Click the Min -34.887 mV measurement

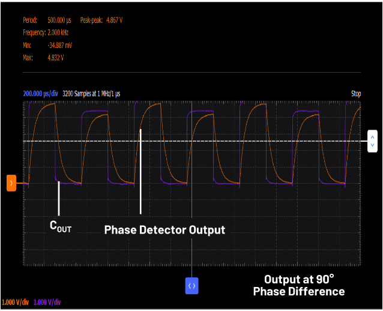click(47, 45)
